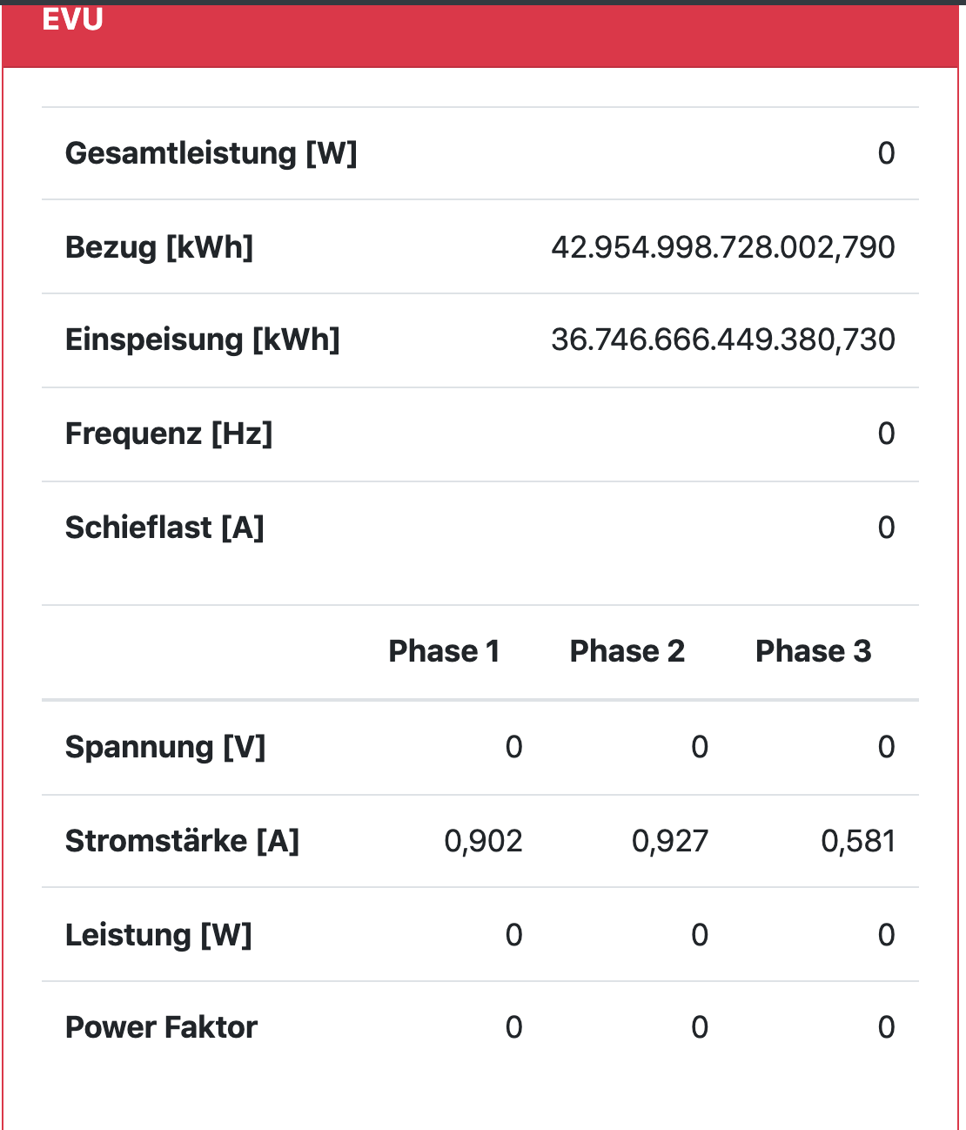Select the Leistung [W] row label
The image size is (966, 1130).
click(x=158, y=935)
